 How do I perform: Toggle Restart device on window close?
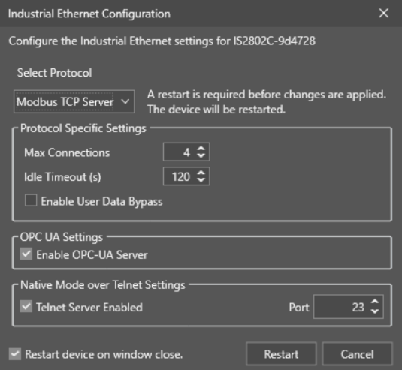pos(15,354)
